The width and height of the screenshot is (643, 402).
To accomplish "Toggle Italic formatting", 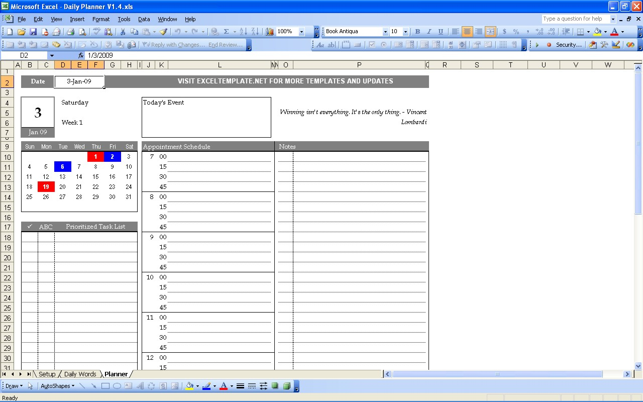I will pyautogui.click(x=429, y=32).
